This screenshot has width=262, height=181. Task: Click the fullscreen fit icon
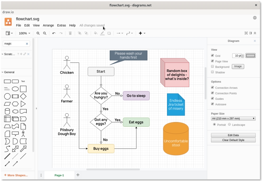(246, 33)
